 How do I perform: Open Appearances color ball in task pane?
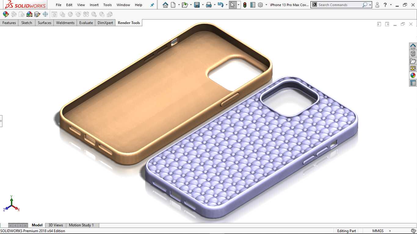click(413, 76)
